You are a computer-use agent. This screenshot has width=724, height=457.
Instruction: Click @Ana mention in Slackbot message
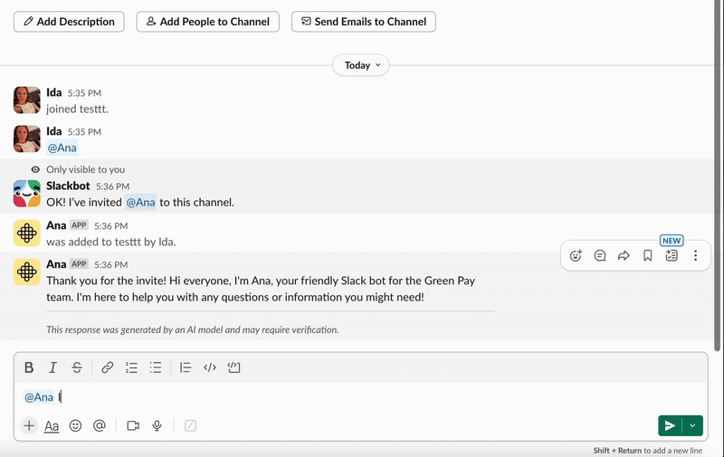tap(140, 202)
